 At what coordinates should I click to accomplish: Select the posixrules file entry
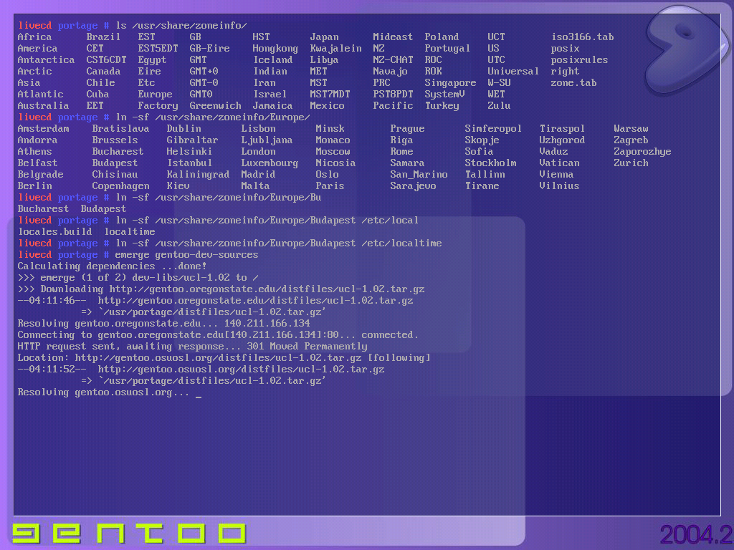click(579, 60)
